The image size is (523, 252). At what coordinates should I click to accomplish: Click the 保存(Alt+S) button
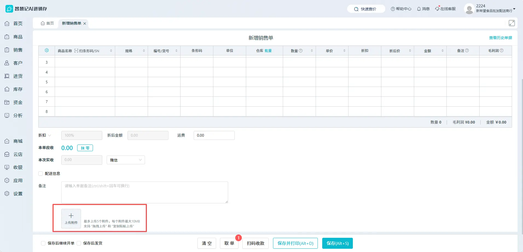click(x=338, y=243)
